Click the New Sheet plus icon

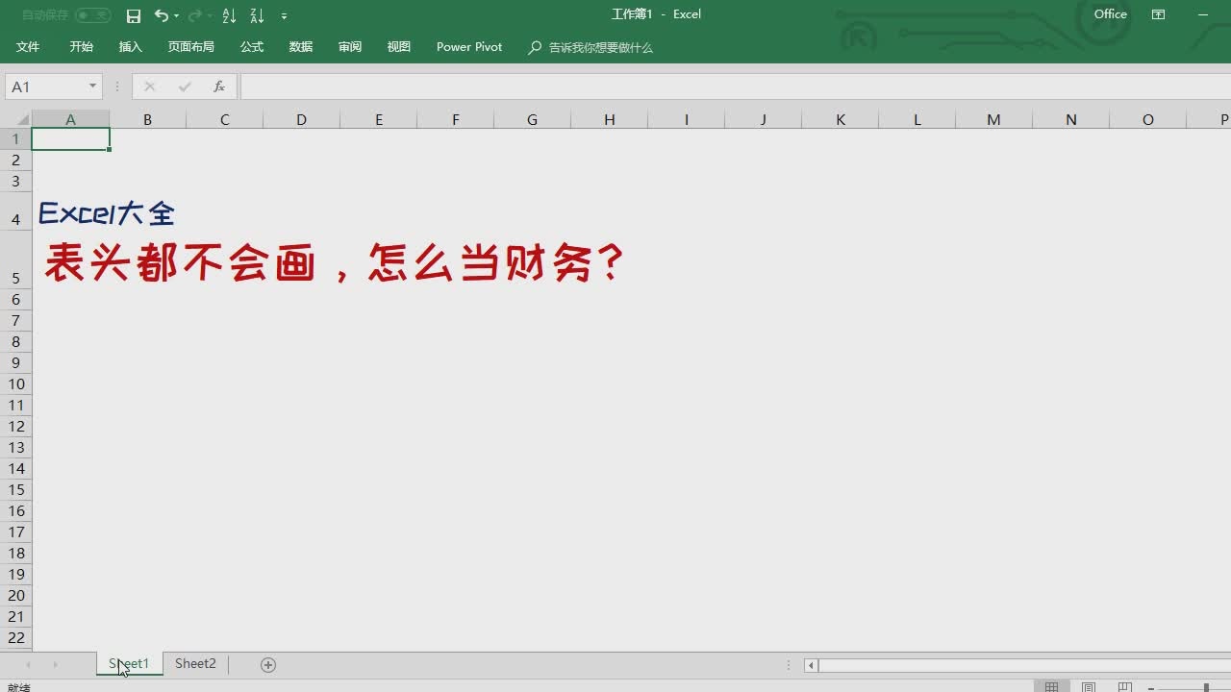click(268, 664)
